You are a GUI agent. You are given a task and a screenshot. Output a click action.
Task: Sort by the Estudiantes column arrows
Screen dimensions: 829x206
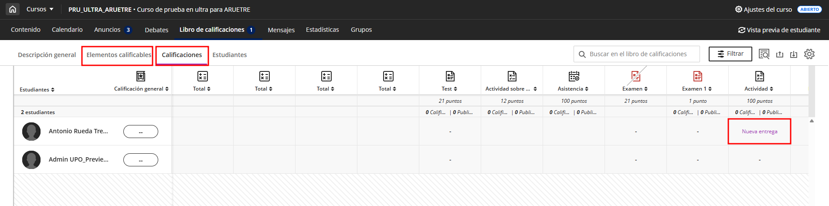[53, 90]
